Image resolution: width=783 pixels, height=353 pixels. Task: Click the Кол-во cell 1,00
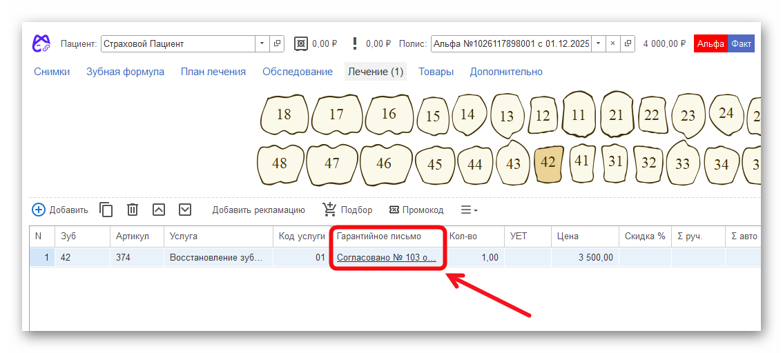pyautogui.click(x=474, y=258)
